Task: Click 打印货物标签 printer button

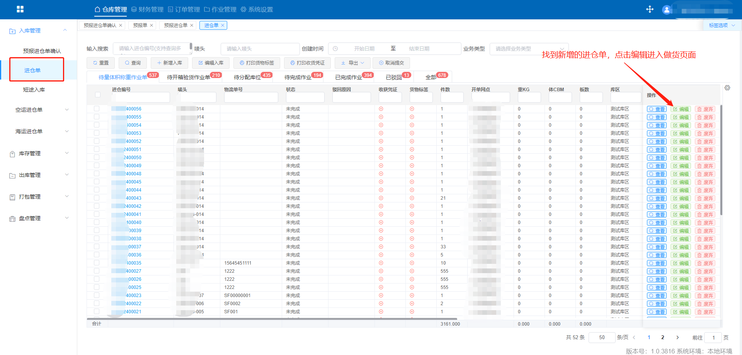Action: point(257,63)
